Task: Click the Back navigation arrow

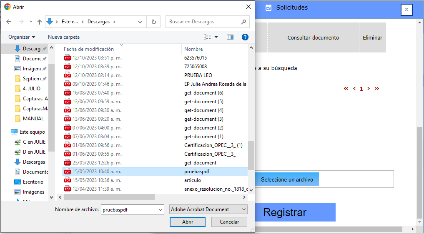Action: click(9, 22)
